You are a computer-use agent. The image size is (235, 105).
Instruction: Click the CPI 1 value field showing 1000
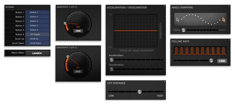(x=78, y=31)
